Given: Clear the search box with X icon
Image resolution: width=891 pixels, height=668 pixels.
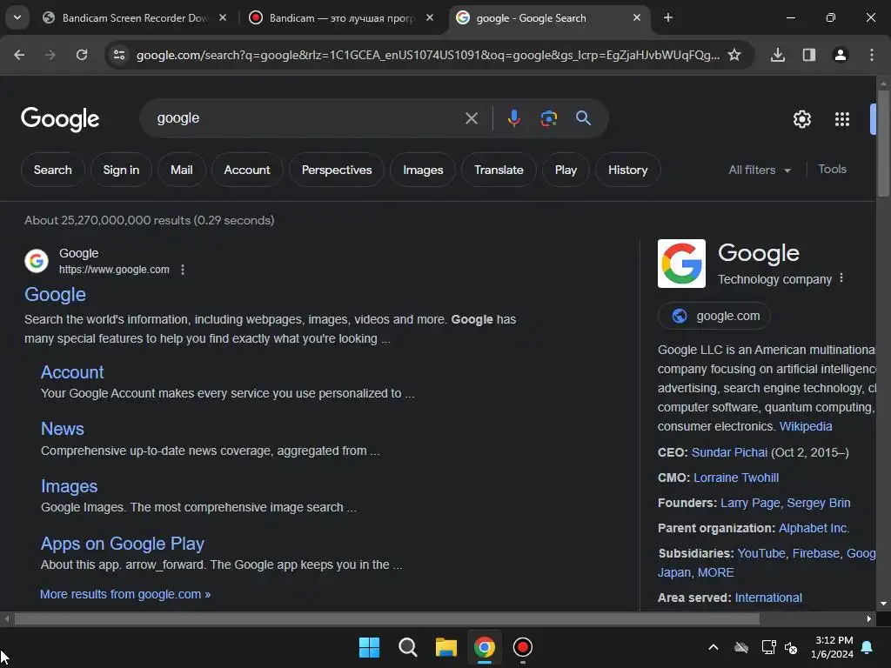Looking at the screenshot, I should tap(471, 118).
